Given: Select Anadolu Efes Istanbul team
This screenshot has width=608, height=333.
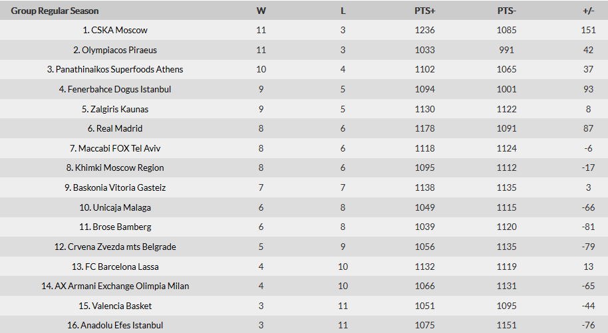Looking at the screenshot, I should [x=115, y=325].
